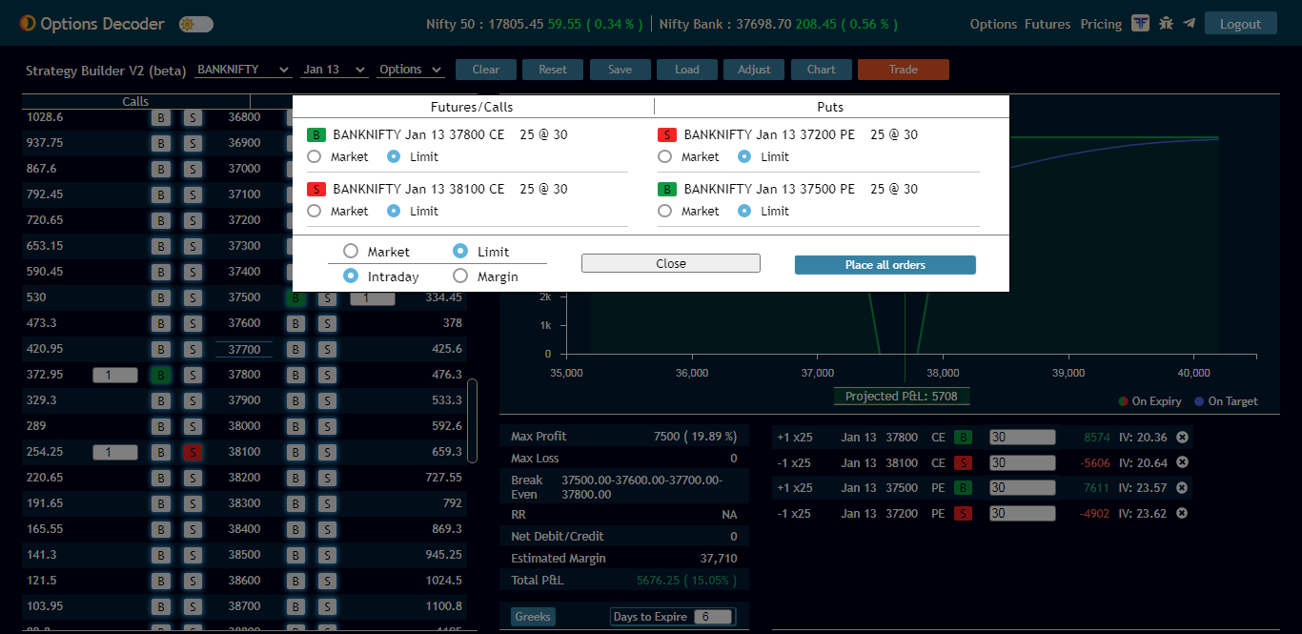
Task: Toggle On Target legend marker
Action: coord(1199,401)
